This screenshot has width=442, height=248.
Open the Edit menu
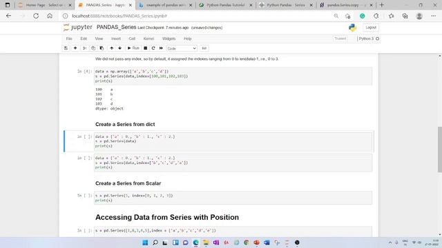coord(84,39)
